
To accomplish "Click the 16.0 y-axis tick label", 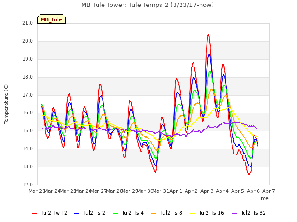I will coord(28,113).
